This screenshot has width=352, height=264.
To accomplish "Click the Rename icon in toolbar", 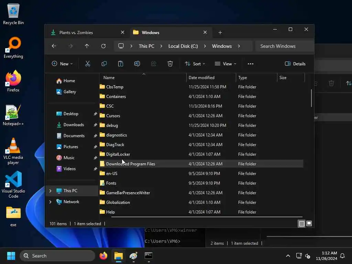I will click(x=137, y=64).
